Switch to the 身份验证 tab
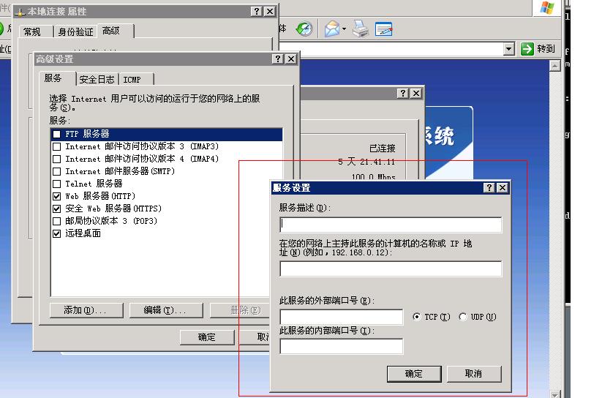The image size is (613, 398). click(x=75, y=31)
